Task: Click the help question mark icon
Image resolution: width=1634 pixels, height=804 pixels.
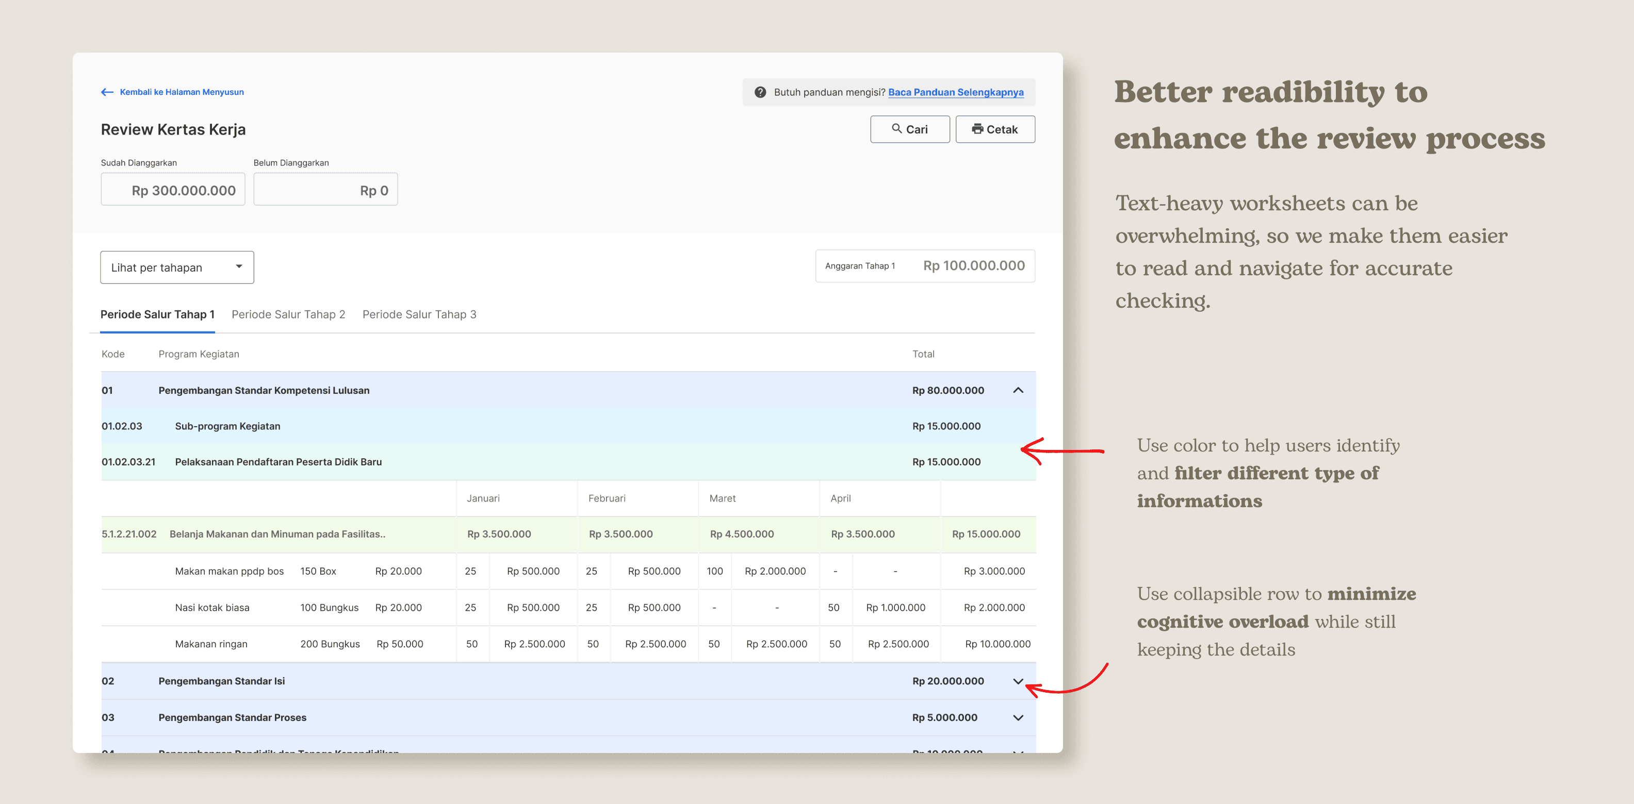Action: tap(760, 92)
